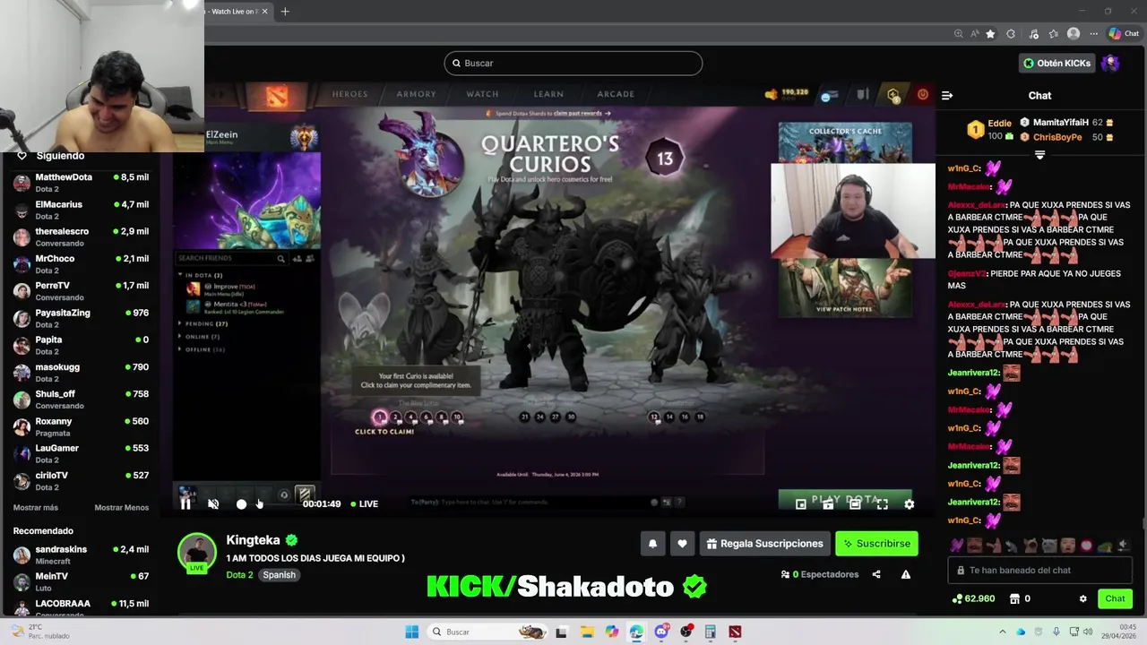This screenshot has width=1147, height=645.
Task: Share the stream via share icon
Action: [x=876, y=574]
